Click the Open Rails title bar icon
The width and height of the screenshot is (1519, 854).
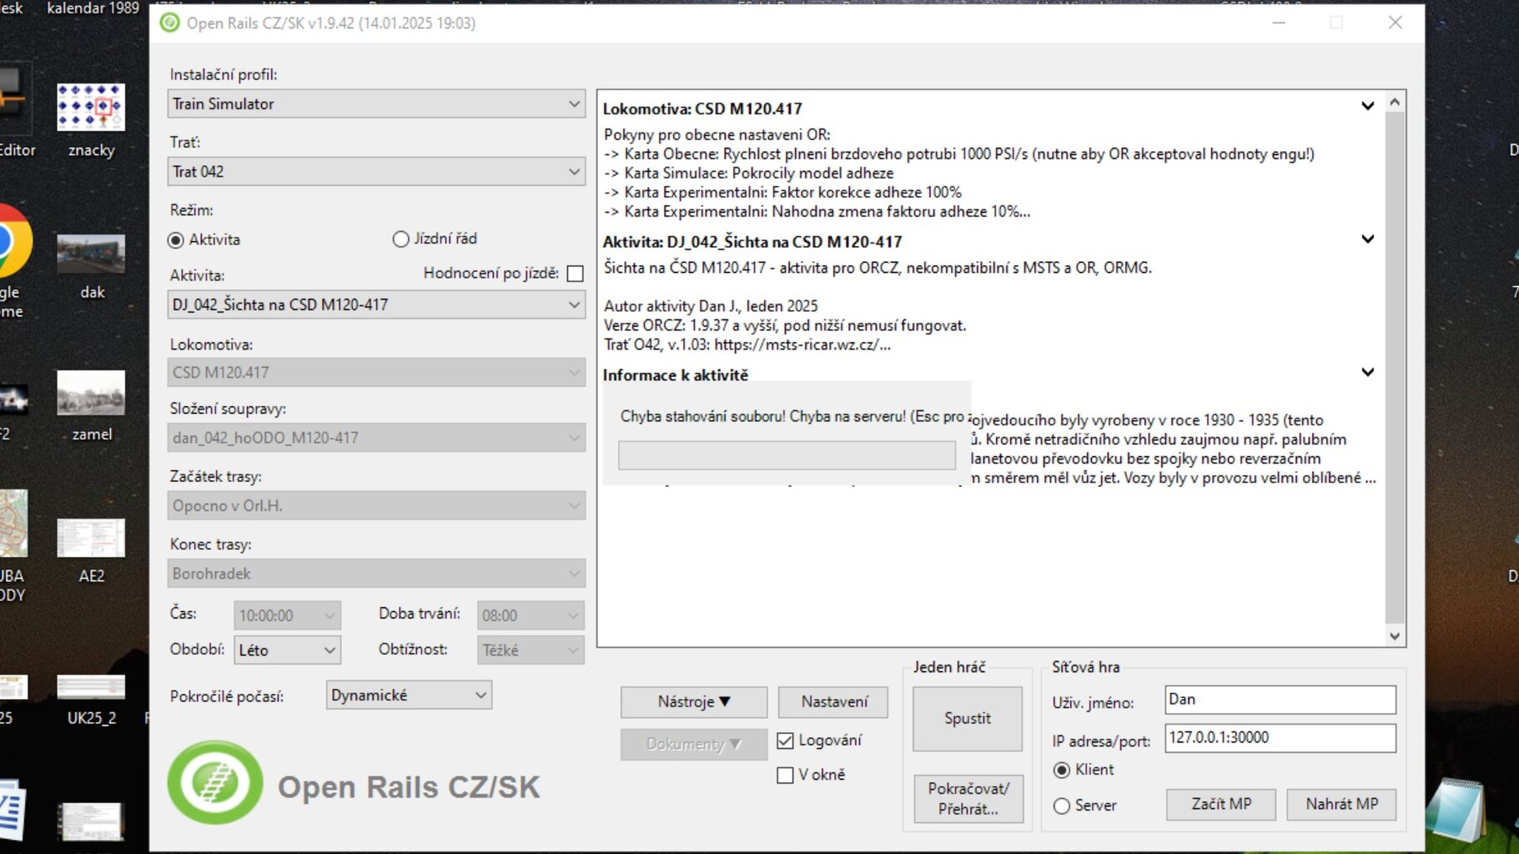[169, 23]
